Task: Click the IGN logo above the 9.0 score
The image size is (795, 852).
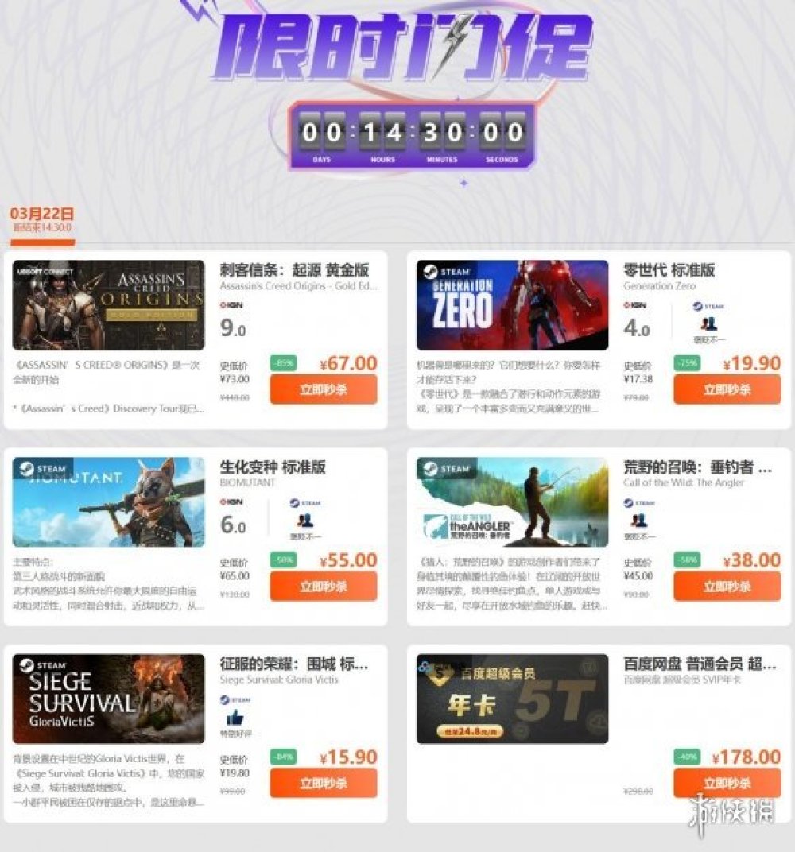Action: (x=231, y=305)
